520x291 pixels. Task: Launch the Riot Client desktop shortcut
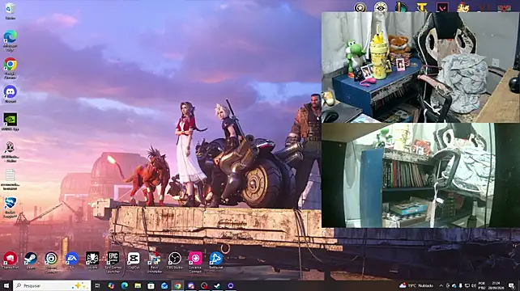click(11, 260)
